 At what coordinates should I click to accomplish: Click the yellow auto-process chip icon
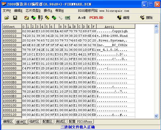pyautogui.click(x=47, y=18)
